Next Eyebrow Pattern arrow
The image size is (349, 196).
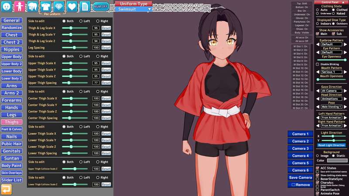click(x=345, y=44)
